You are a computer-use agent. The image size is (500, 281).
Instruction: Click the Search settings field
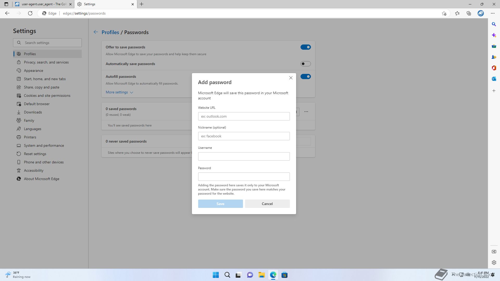pos(47,43)
